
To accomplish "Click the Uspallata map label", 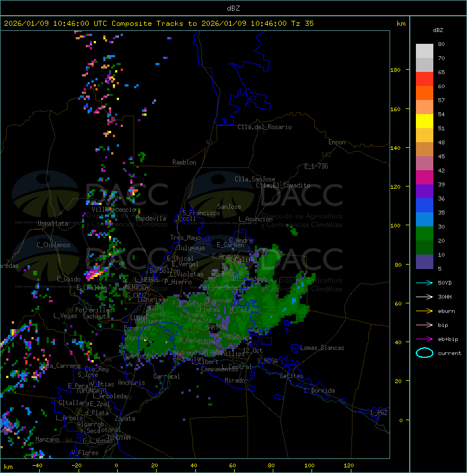I will click(53, 224).
